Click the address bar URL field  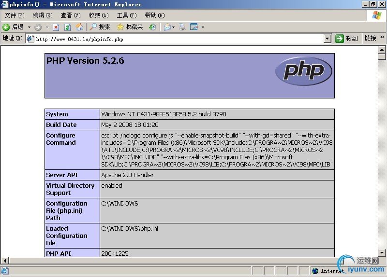(x=179, y=39)
